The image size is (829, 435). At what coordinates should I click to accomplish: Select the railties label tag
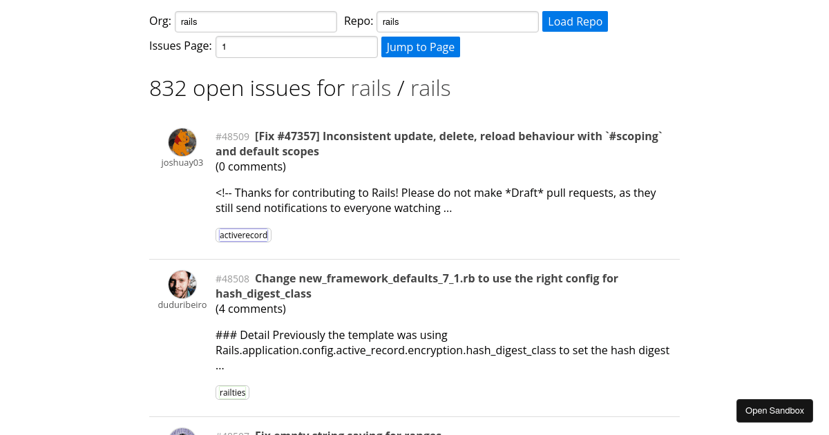(232, 392)
